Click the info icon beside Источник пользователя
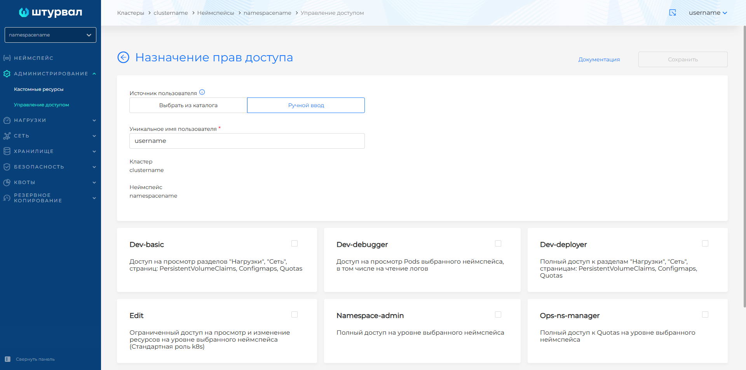746x370 pixels. tap(202, 92)
